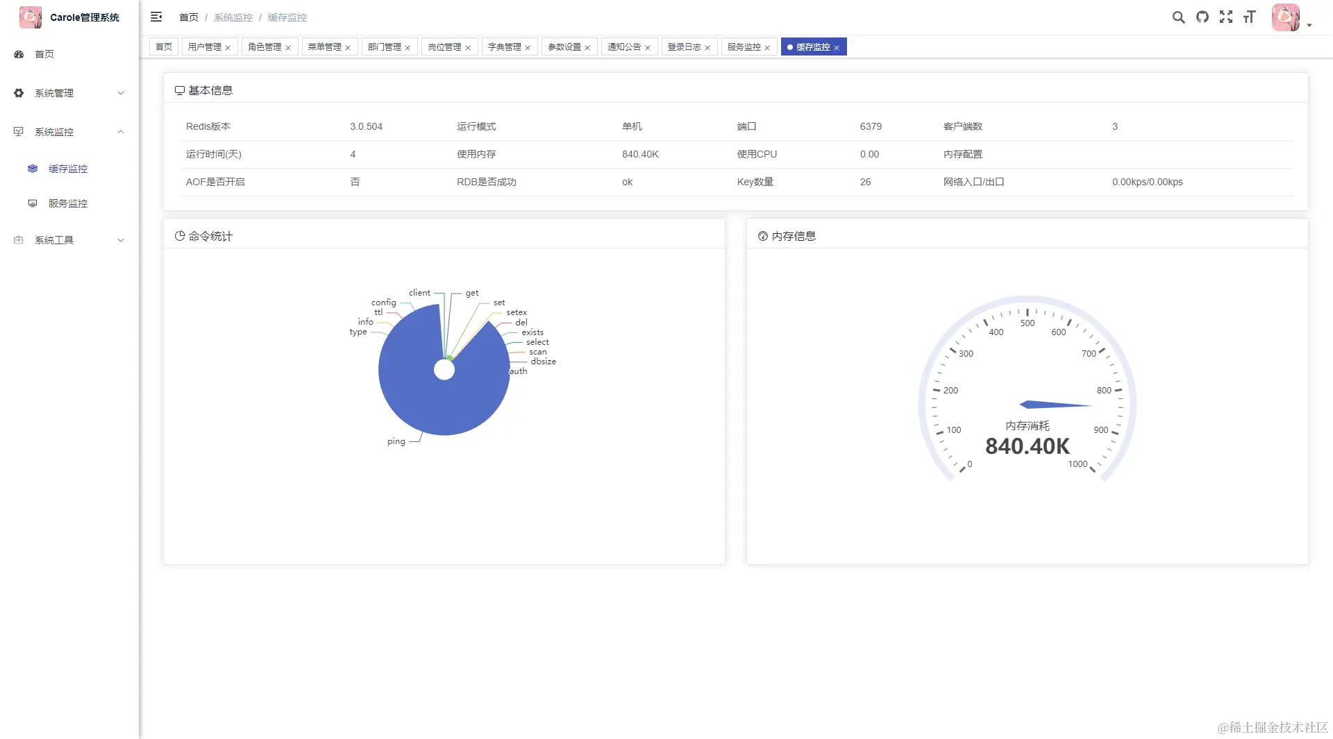Click the memory gauge needle
The width and height of the screenshot is (1333, 739).
1055,405
